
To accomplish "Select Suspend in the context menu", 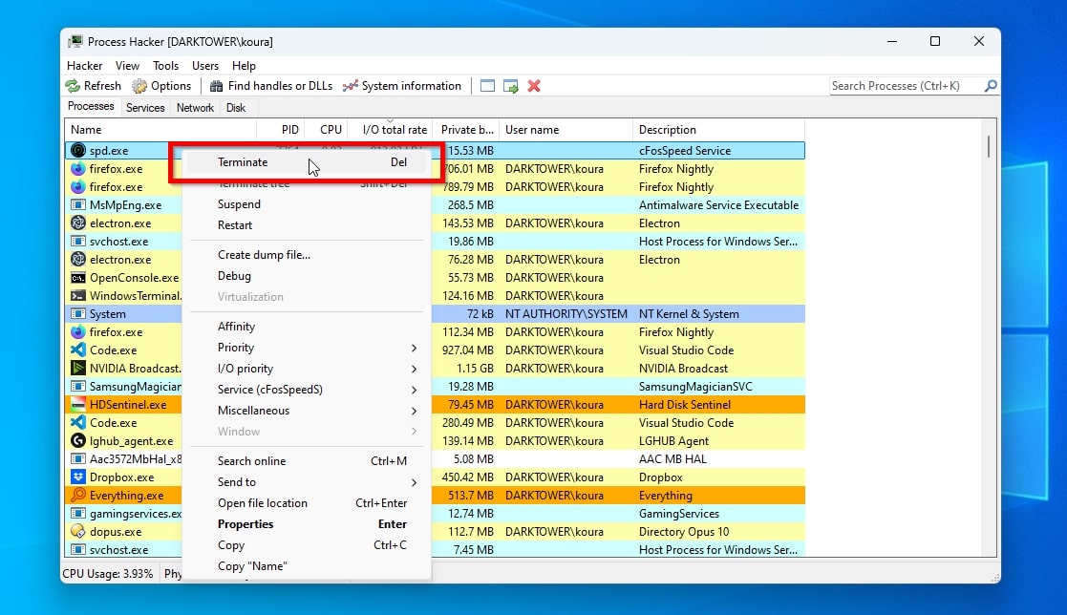I will tap(239, 204).
